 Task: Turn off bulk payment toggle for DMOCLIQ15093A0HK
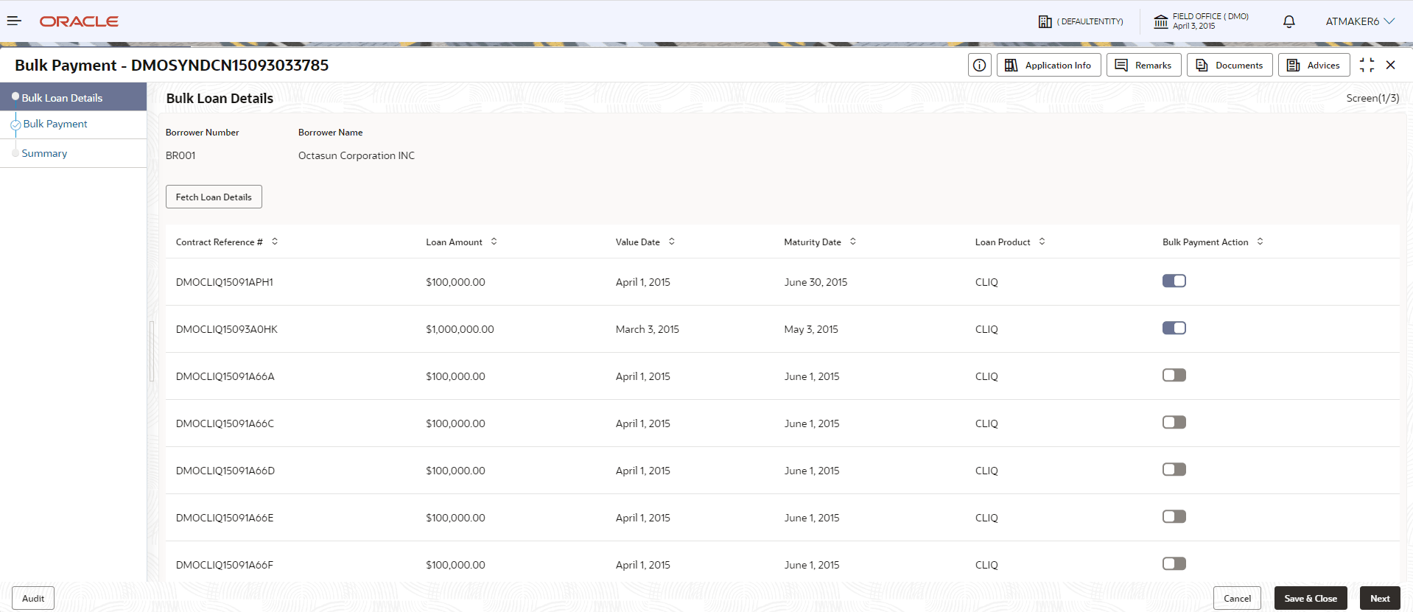pos(1174,328)
